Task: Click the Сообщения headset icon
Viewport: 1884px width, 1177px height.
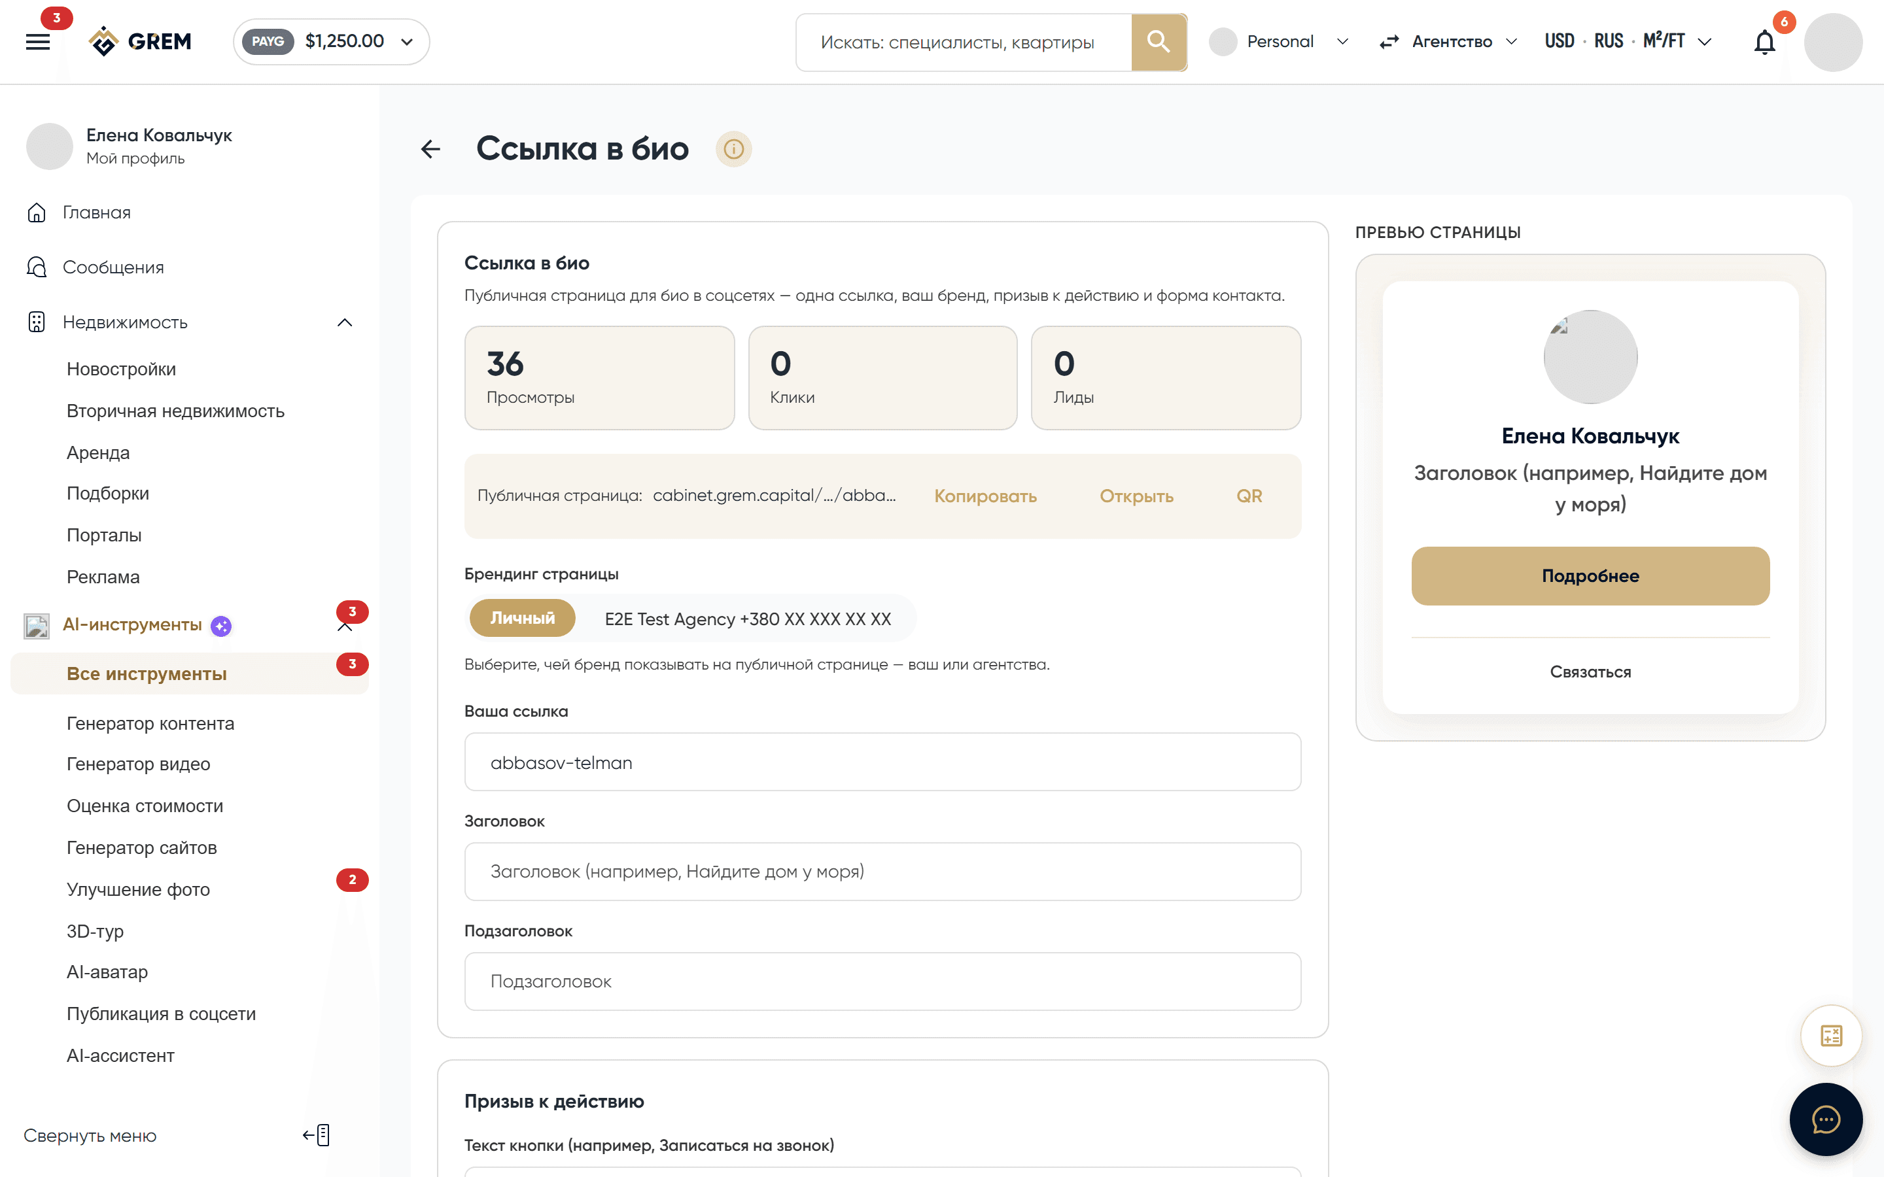Action: [37, 267]
